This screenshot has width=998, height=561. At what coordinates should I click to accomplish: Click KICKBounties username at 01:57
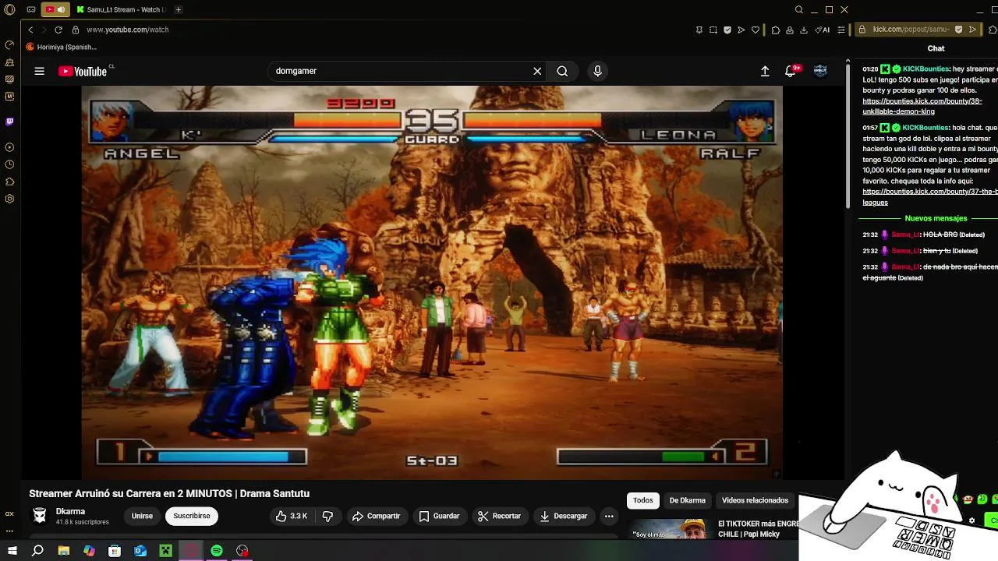tap(925, 127)
